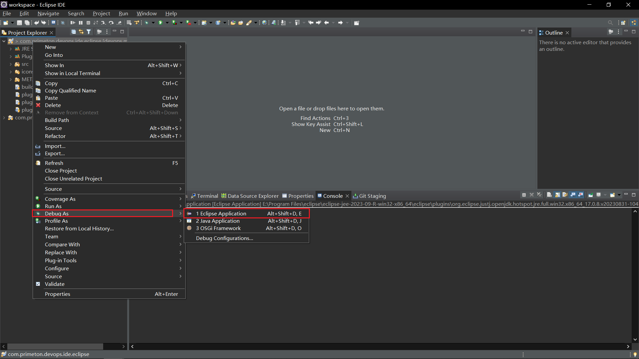Screen dimensions: 639x359
Task: Click the Open Web Browser globe icon
Action: tap(265, 22)
